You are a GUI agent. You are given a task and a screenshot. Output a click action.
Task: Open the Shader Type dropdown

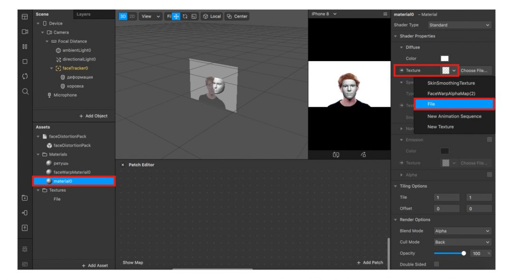point(459,25)
